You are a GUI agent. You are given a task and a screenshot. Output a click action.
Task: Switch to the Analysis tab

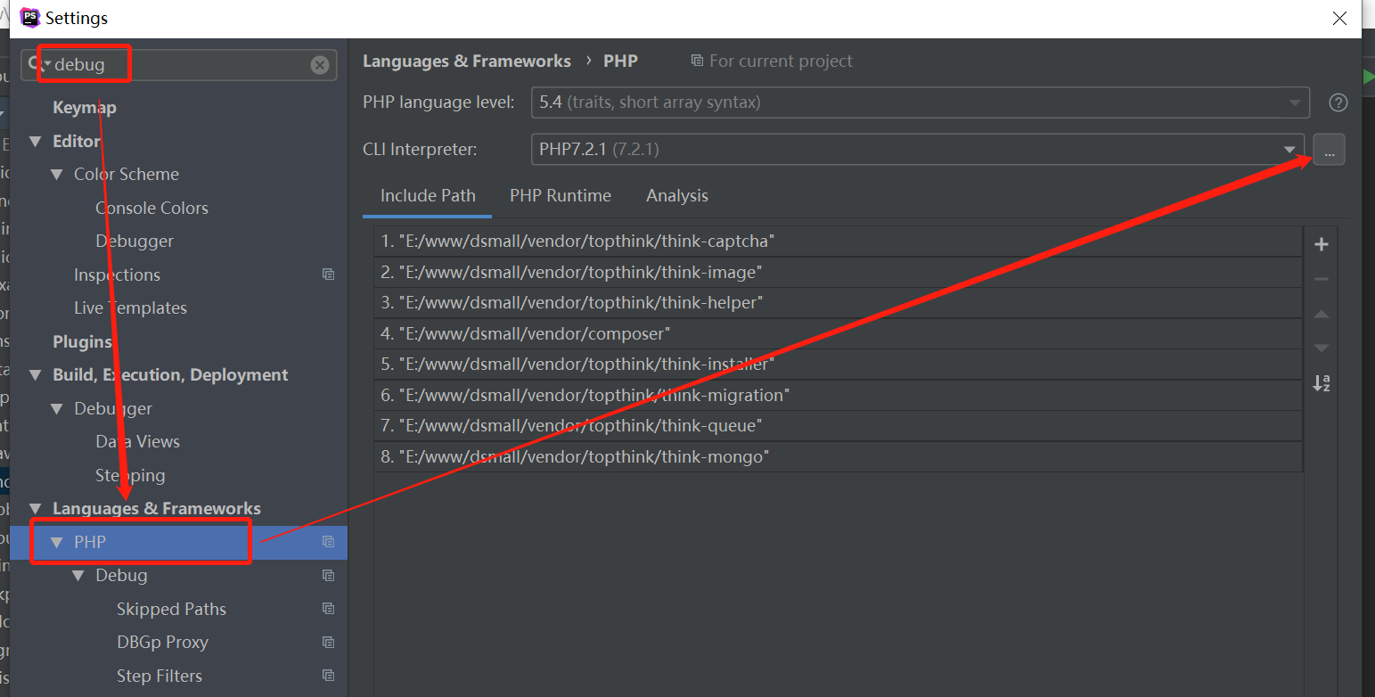tap(677, 195)
